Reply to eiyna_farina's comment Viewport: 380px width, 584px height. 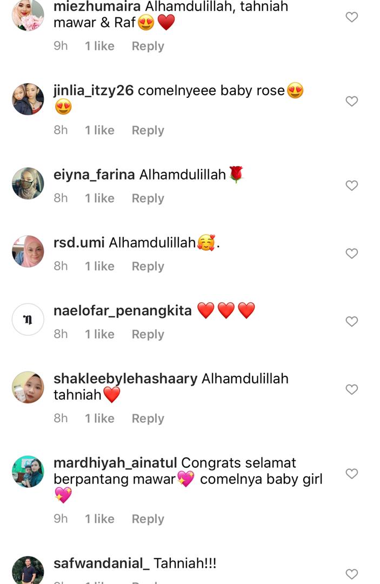coord(148,198)
